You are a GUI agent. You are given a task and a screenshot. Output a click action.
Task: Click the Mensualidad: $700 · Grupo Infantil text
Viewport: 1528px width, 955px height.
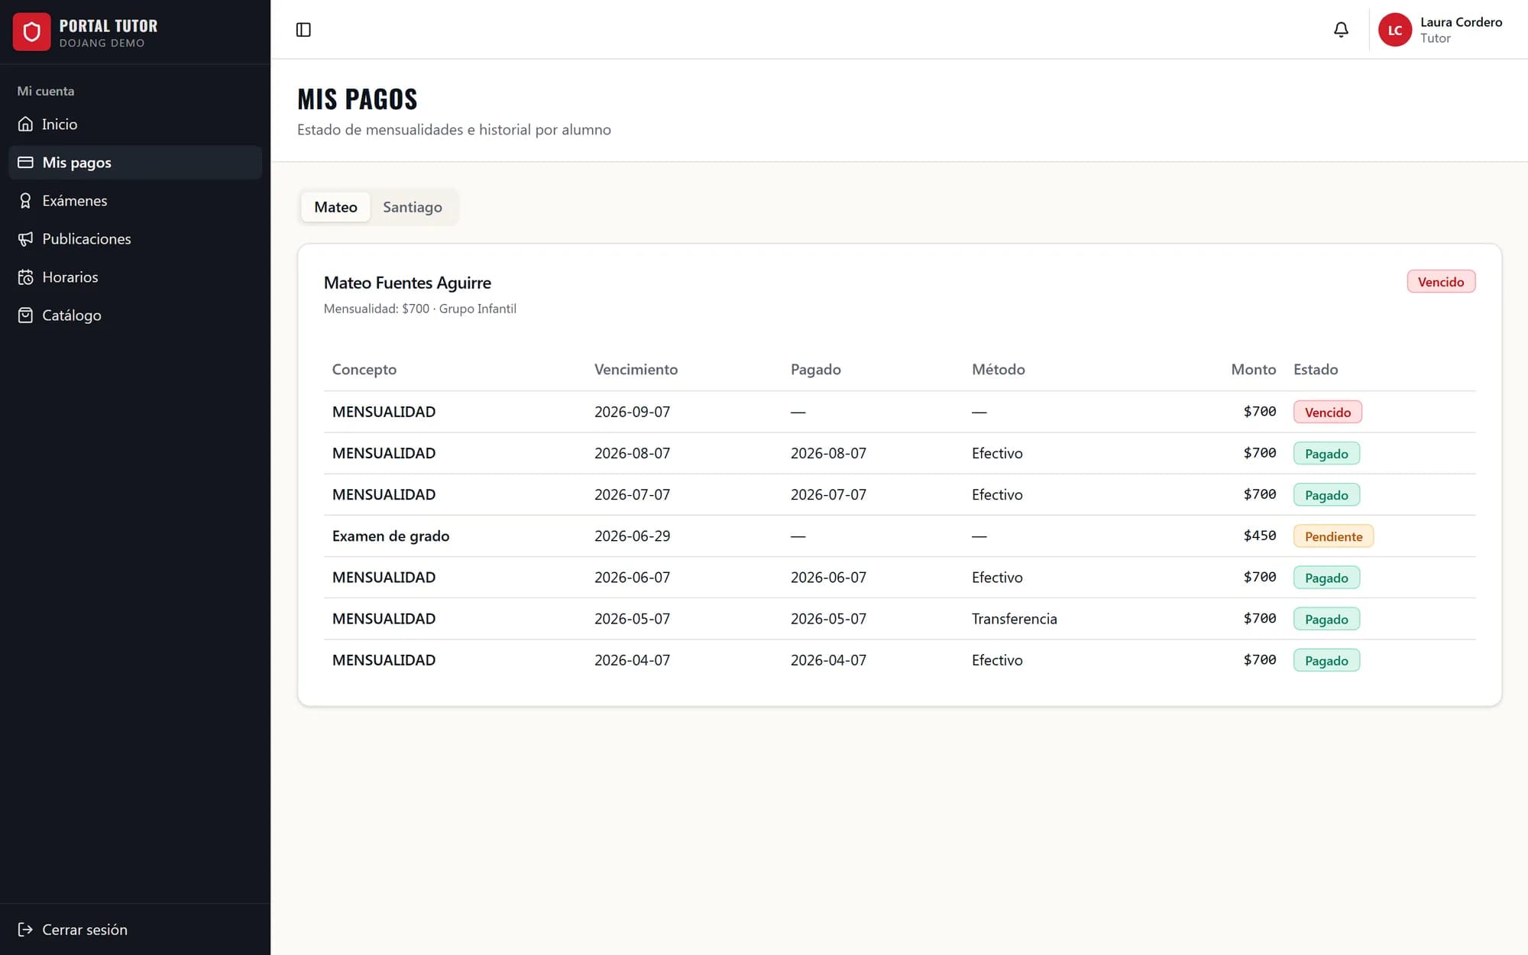click(x=419, y=309)
